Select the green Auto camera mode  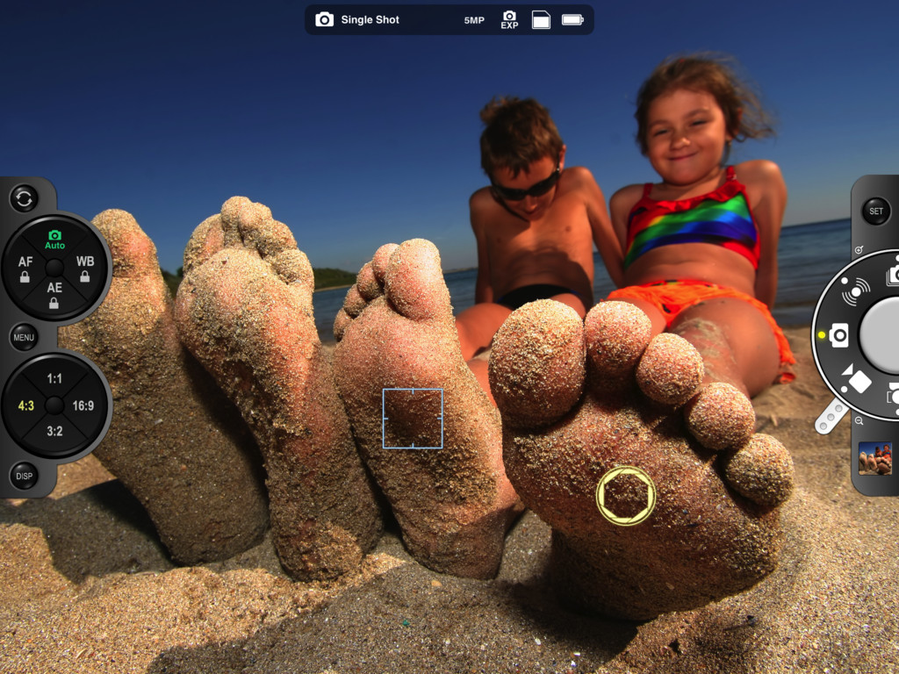coord(55,240)
